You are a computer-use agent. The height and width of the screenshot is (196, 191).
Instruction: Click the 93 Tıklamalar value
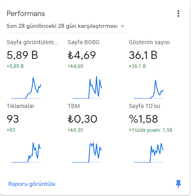pyautogui.click(x=13, y=119)
